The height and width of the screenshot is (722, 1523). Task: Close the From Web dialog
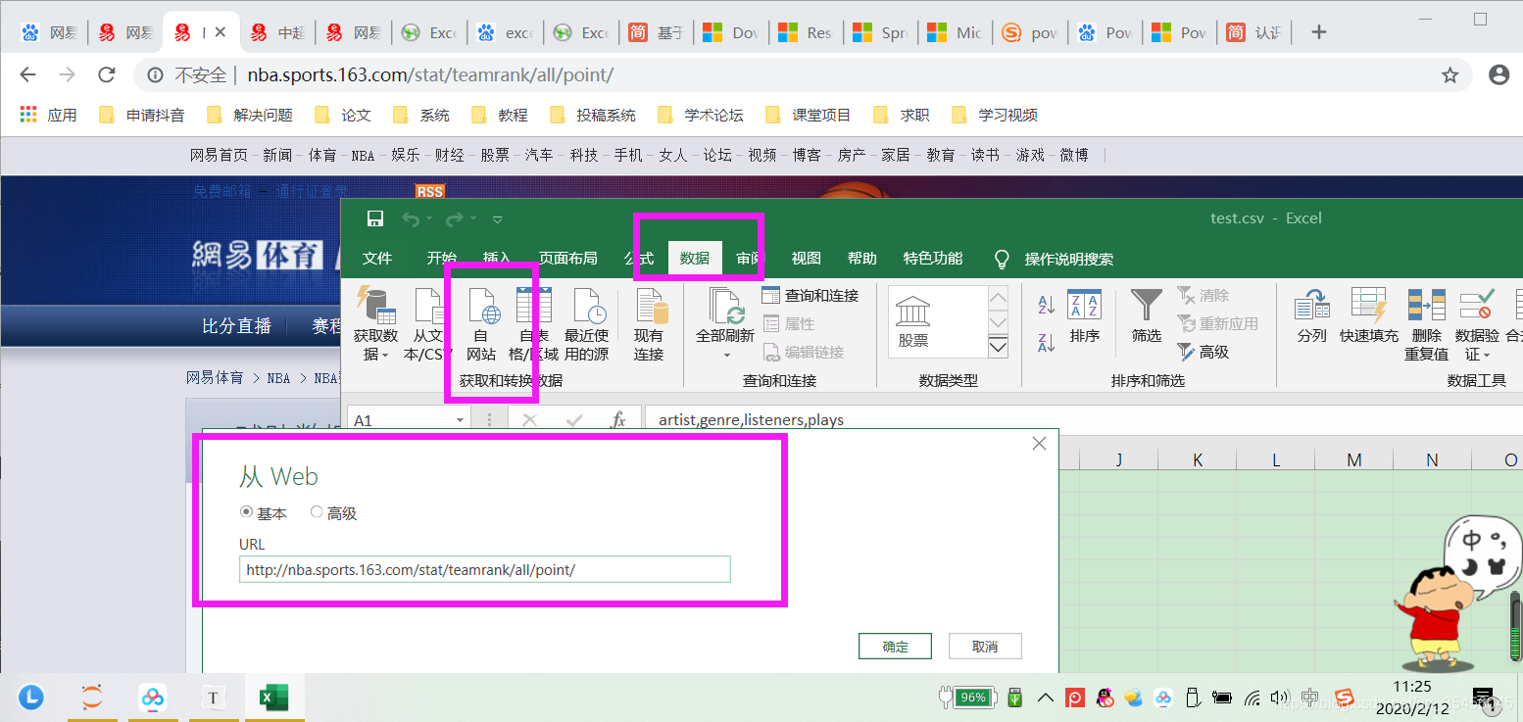(x=1040, y=444)
